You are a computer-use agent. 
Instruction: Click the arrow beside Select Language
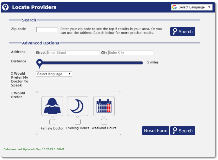(x=209, y=7)
